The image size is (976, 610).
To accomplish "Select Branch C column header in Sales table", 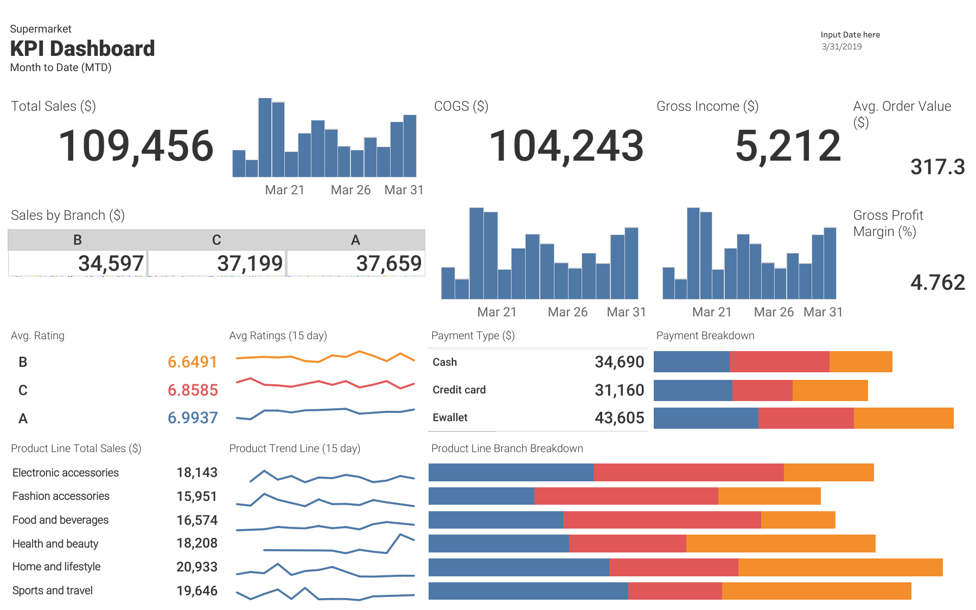I will 216,239.
